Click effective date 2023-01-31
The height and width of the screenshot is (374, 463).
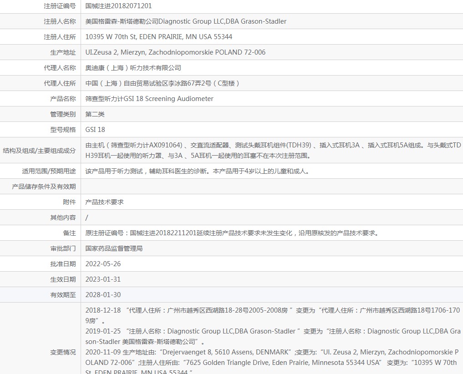tap(103, 279)
